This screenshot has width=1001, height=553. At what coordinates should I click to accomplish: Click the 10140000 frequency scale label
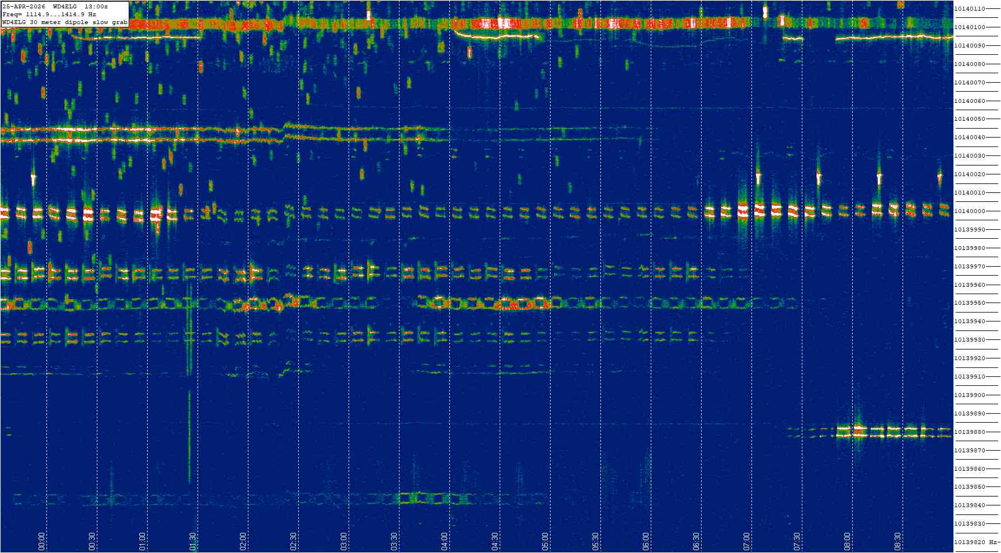970,211
